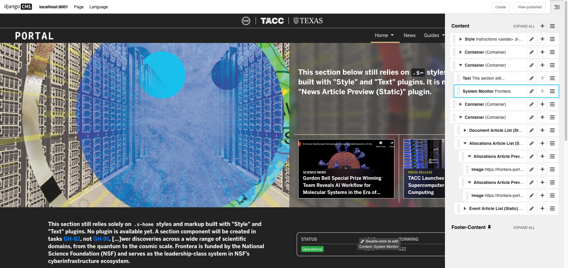Grab drag handle of Style Instructions row

[x=454, y=39]
